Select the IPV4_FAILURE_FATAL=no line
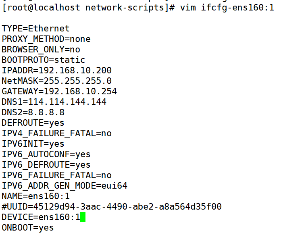 click(x=56, y=133)
